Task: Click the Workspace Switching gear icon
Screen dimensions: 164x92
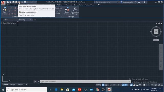Action: point(144,85)
